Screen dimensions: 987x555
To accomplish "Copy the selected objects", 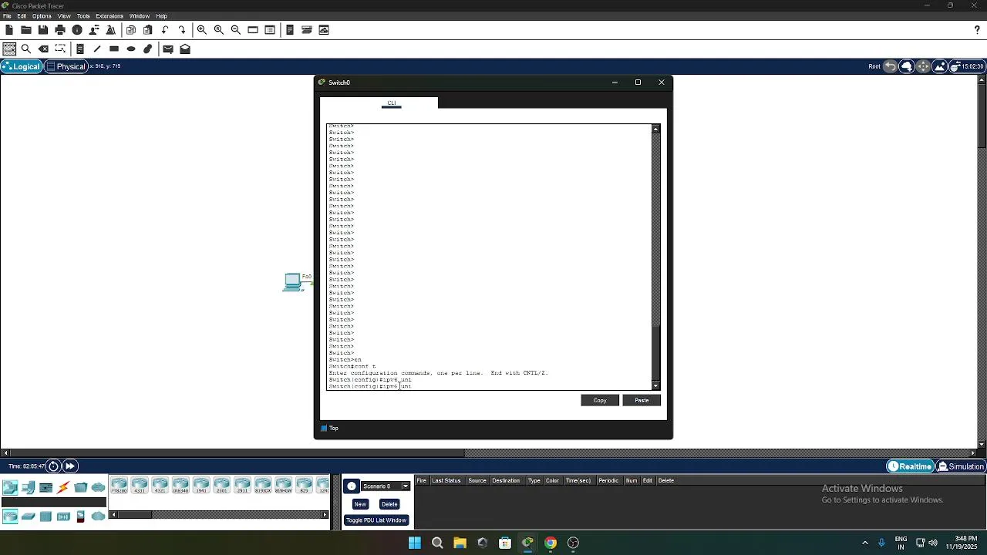I will 131,30.
